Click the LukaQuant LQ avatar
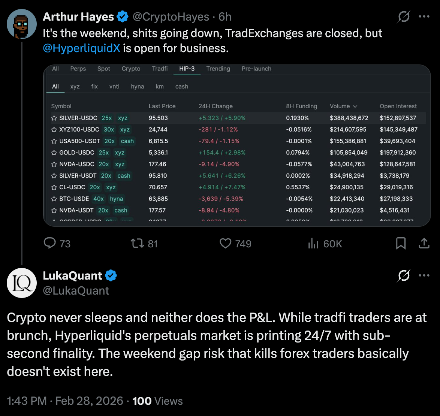 tap(22, 283)
